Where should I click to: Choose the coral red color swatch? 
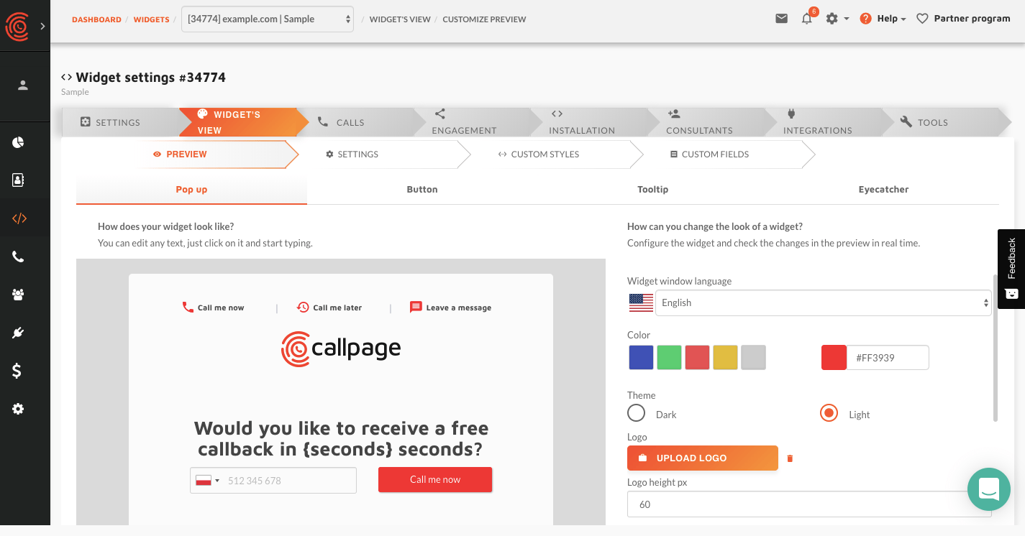click(697, 357)
